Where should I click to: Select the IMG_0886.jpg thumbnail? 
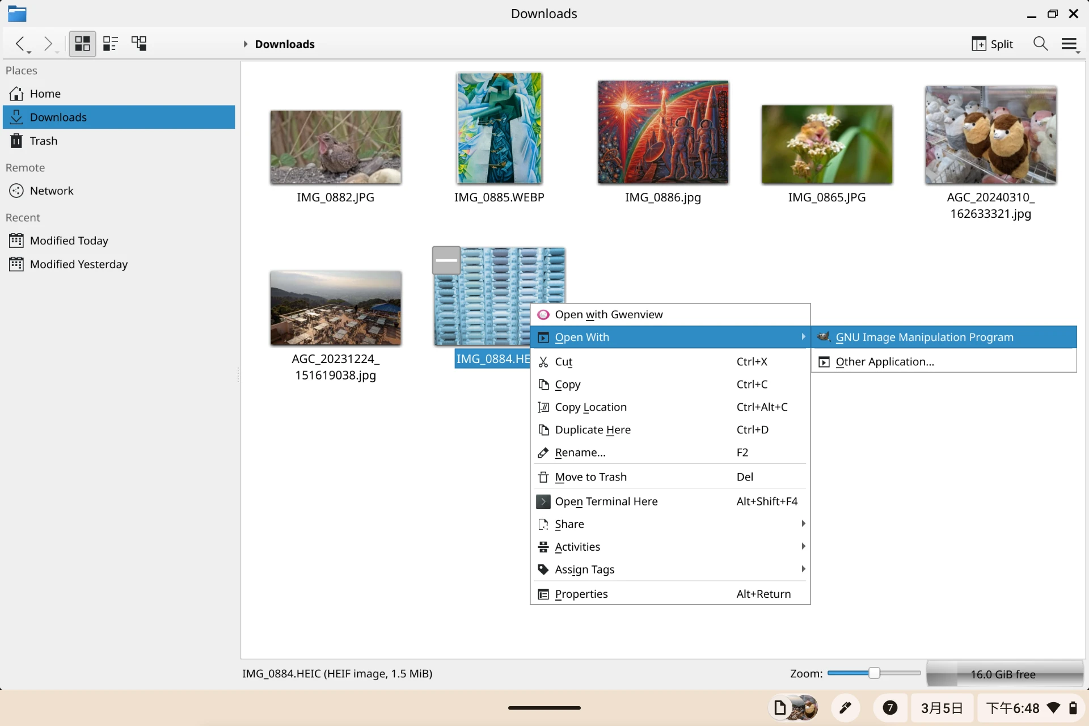[x=662, y=132]
